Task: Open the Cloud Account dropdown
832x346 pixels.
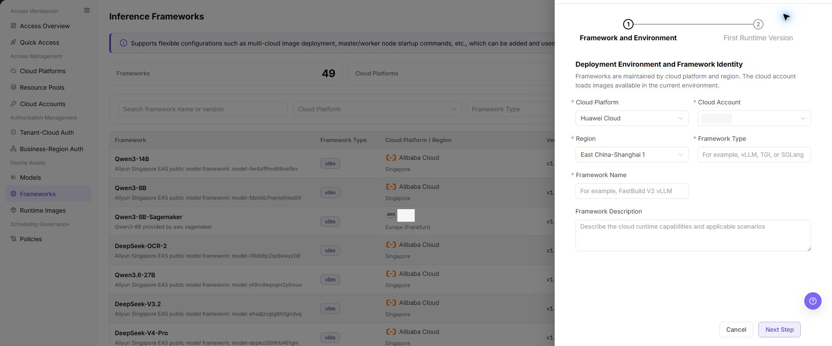Action: tap(754, 118)
